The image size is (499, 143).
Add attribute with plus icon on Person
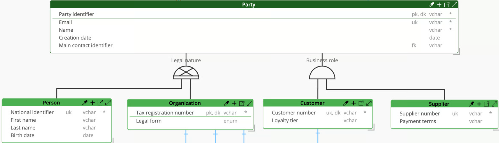93,103
